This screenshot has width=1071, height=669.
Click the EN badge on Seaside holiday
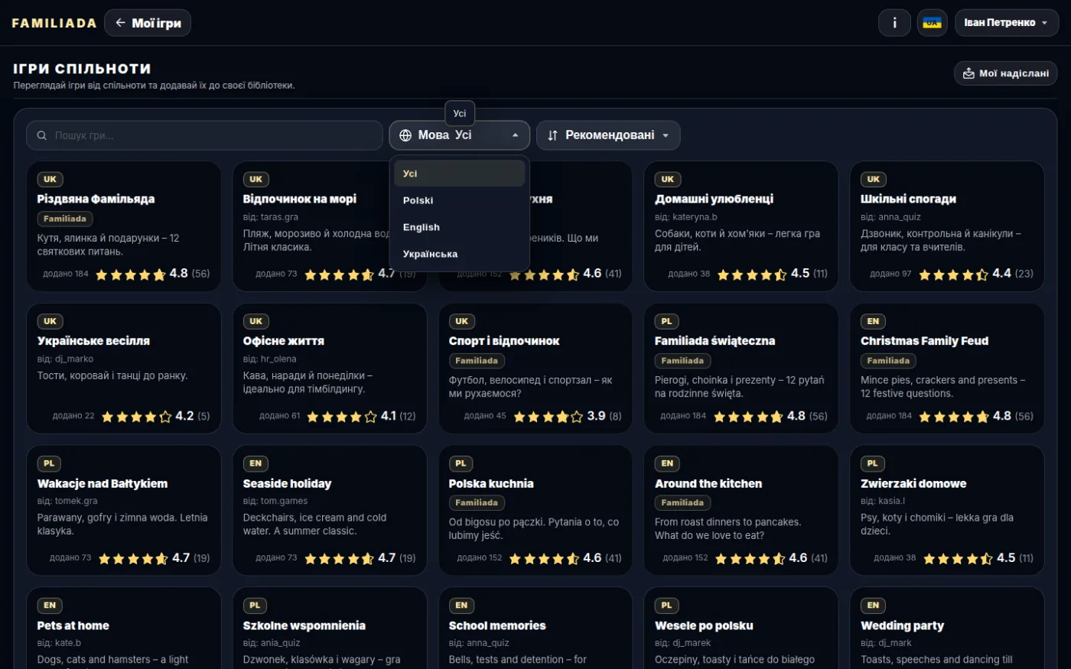(256, 463)
